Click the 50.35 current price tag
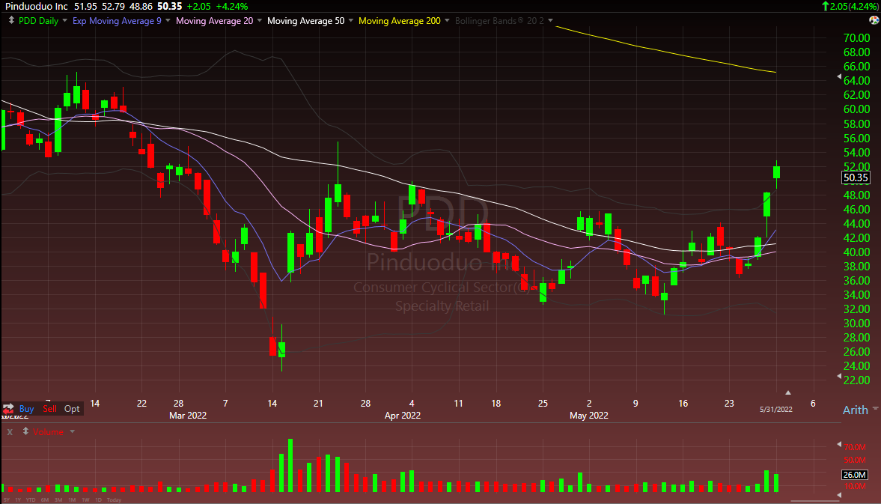The image size is (881, 504). click(x=856, y=177)
